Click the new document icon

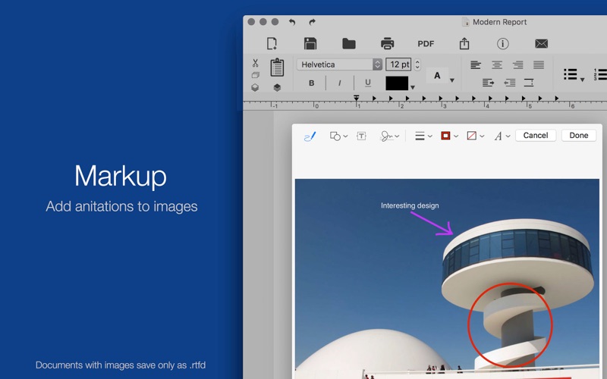pyautogui.click(x=272, y=44)
